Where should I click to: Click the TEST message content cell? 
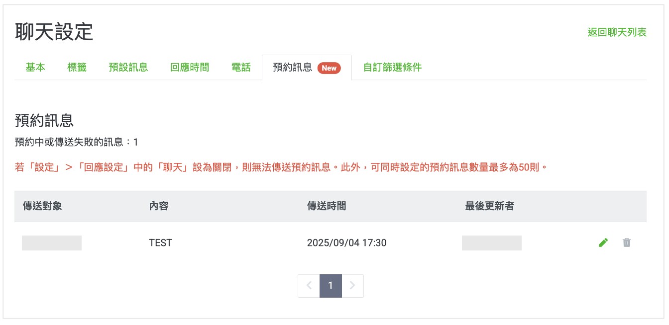[160, 243]
